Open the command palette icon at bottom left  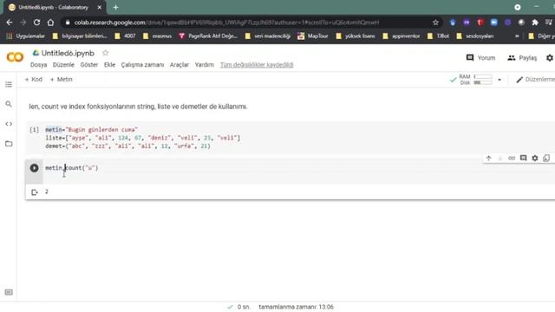coord(9,292)
